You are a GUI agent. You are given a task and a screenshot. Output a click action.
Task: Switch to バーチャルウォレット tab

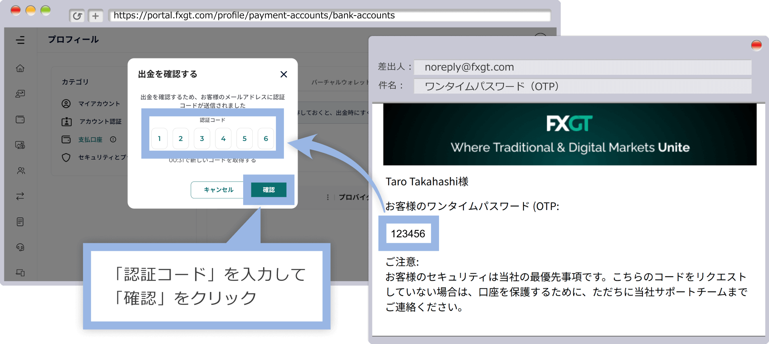(340, 82)
